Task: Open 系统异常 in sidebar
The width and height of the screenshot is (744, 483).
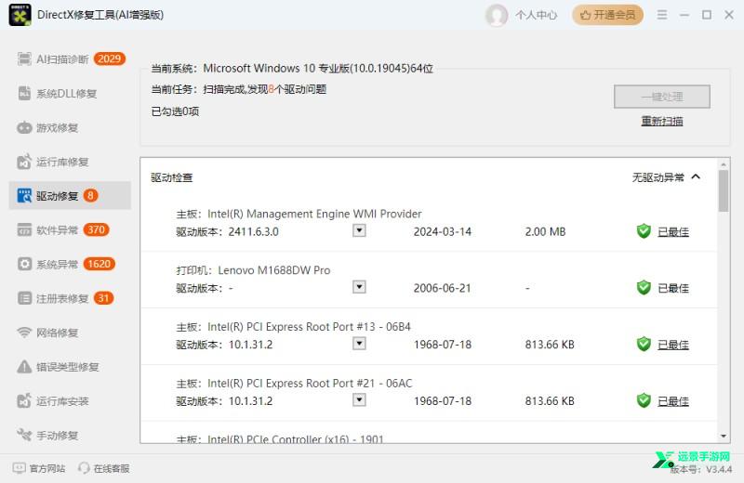Action: [71, 264]
